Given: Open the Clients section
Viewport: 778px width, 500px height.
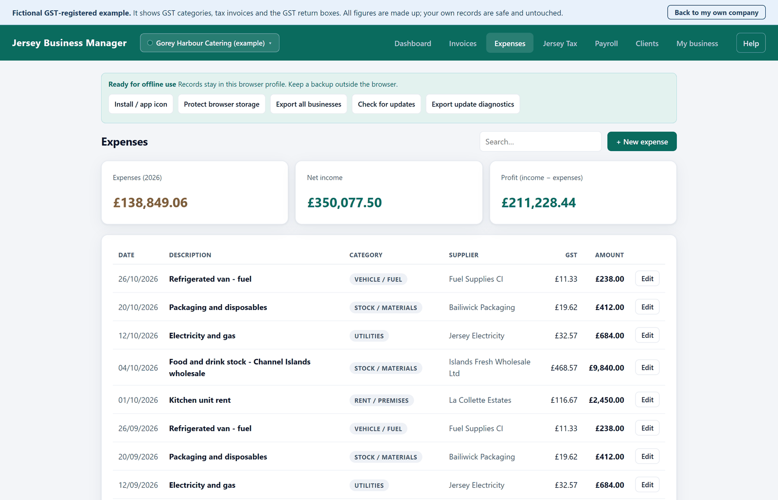Looking at the screenshot, I should [x=647, y=43].
